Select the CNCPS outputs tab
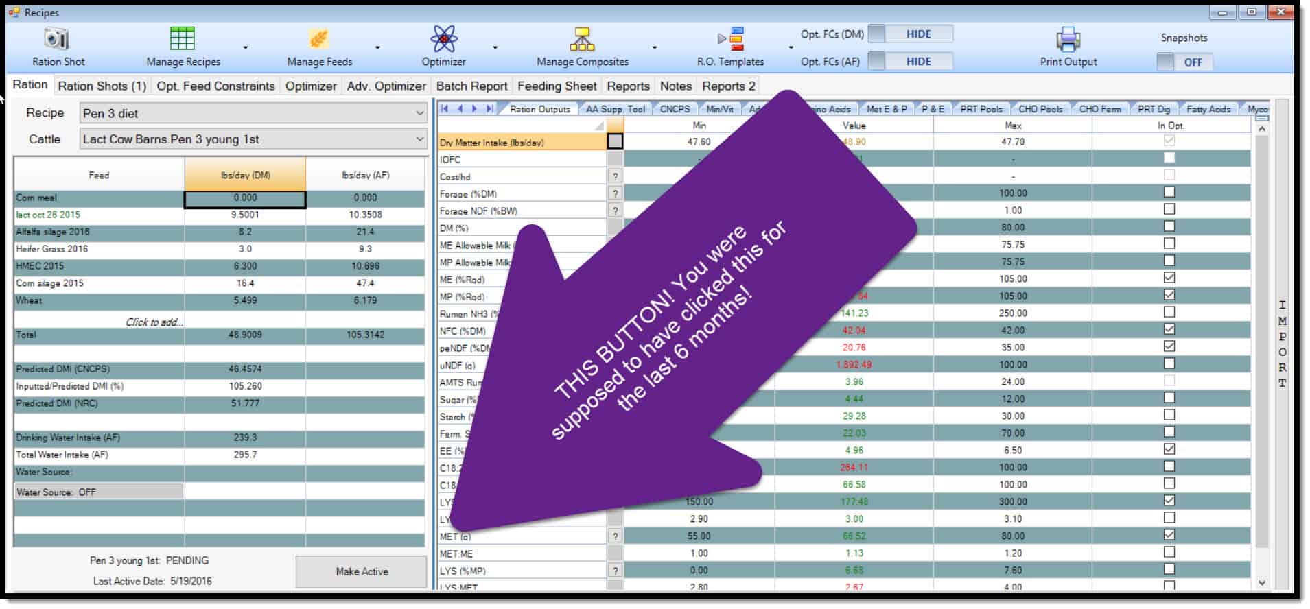This screenshot has height=609, width=1310. coord(675,109)
